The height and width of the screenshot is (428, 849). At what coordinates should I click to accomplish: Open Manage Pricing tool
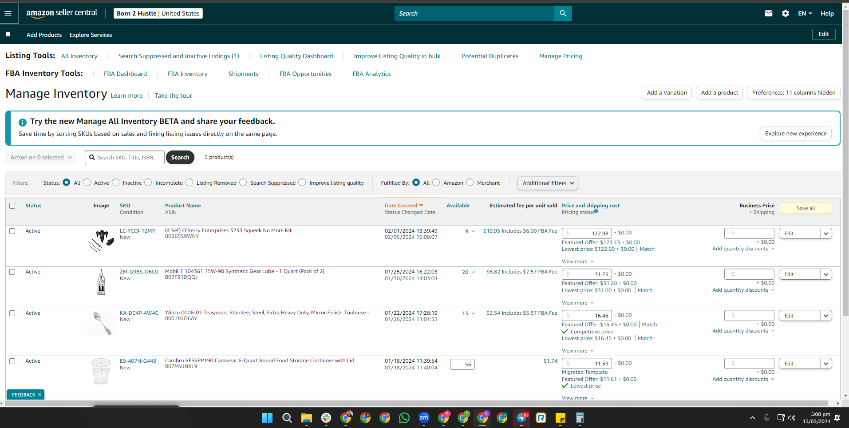click(x=561, y=56)
